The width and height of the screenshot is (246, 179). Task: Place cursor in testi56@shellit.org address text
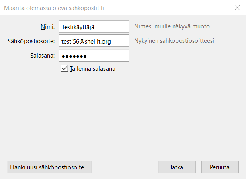click(x=86, y=42)
